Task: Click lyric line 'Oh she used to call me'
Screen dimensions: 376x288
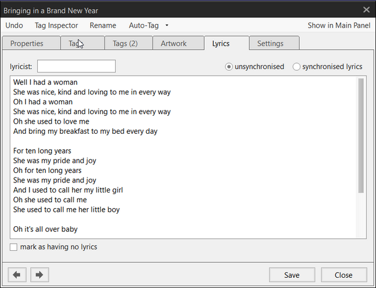Action: [50, 200]
